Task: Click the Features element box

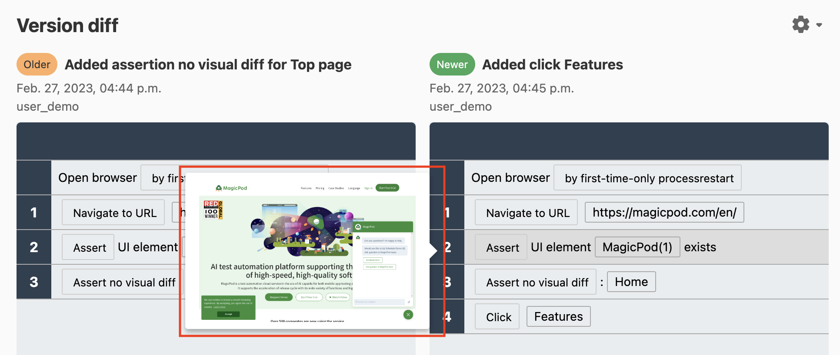Action: [x=559, y=316]
